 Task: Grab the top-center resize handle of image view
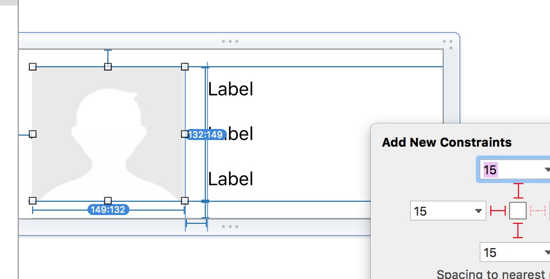click(108, 66)
